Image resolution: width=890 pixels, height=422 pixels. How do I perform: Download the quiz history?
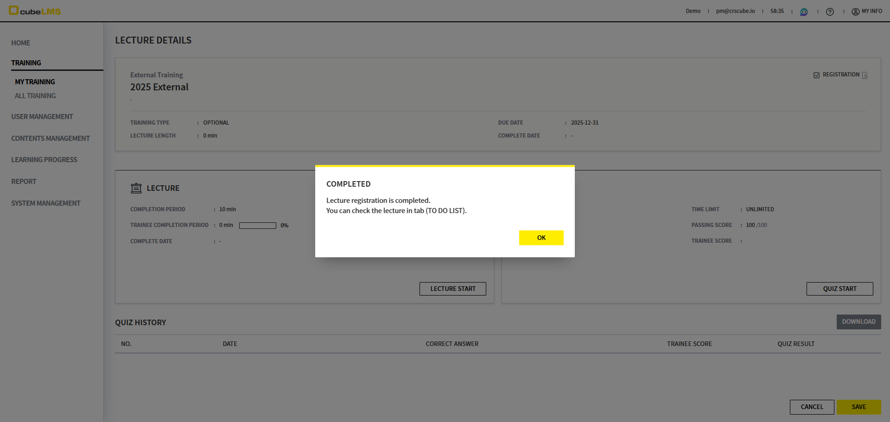(x=858, y=322)
